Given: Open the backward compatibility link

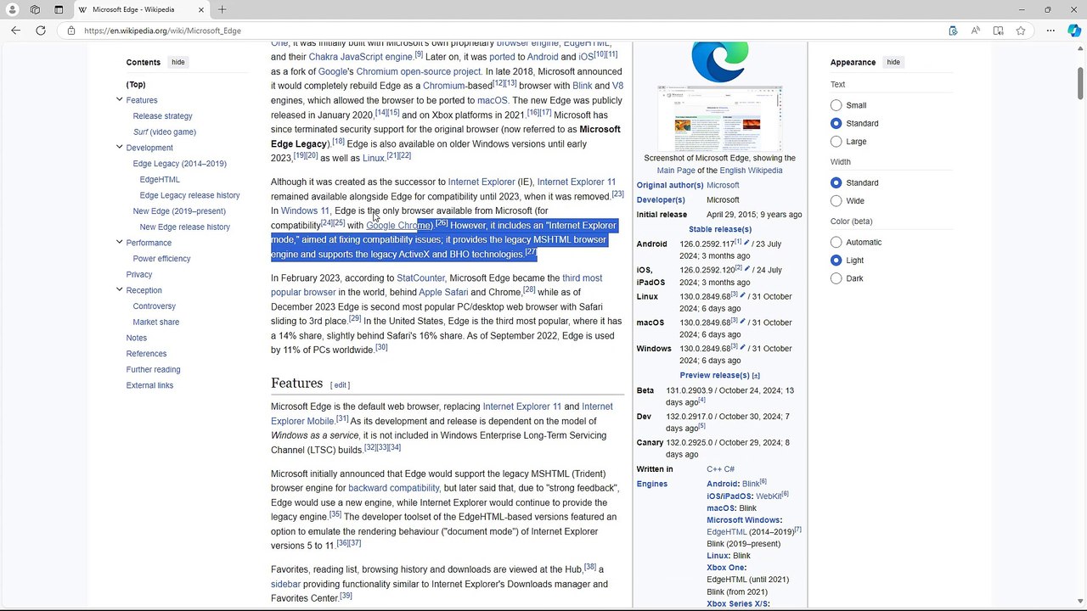Looking at the screenshot, I should coord(394,488).
